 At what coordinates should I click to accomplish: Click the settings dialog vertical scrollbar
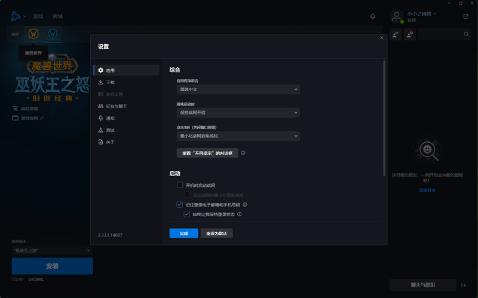pos(384,118)
